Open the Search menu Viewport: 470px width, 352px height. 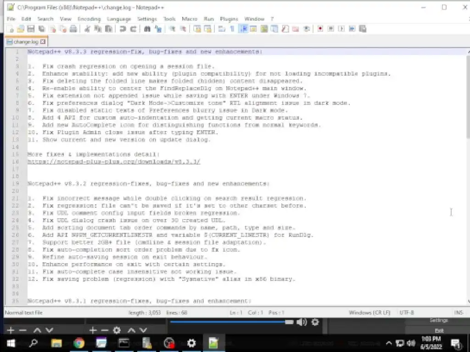click(x=45, y=19)
